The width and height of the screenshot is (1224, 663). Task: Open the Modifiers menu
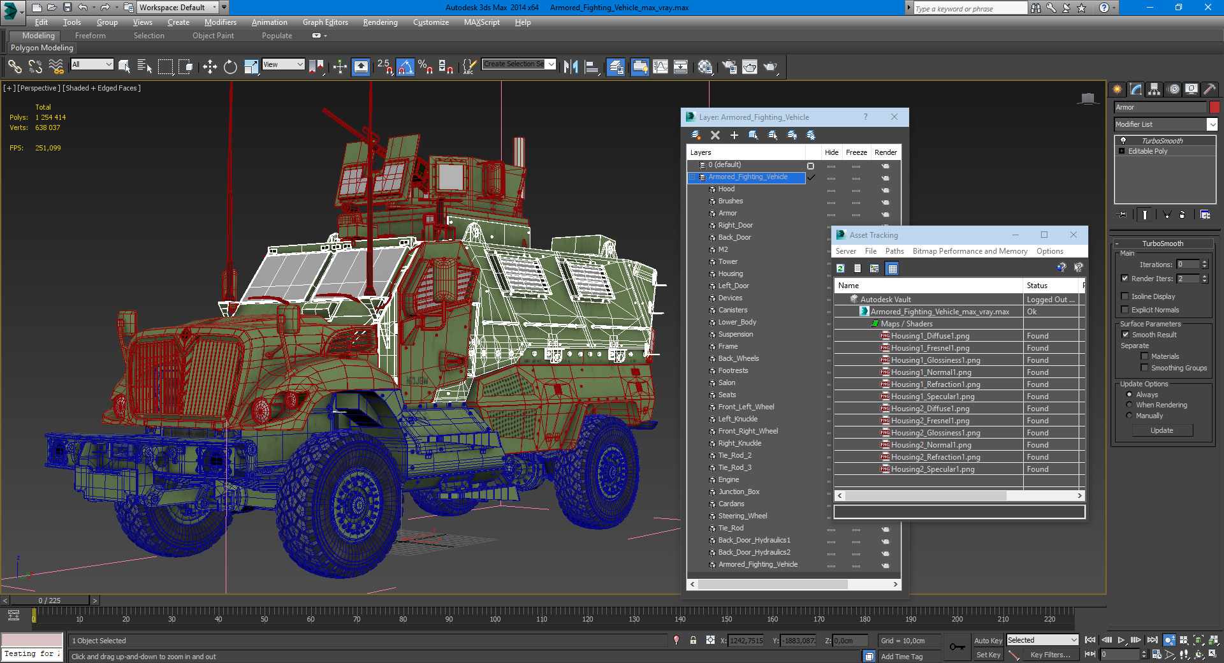tap(221, 22)
